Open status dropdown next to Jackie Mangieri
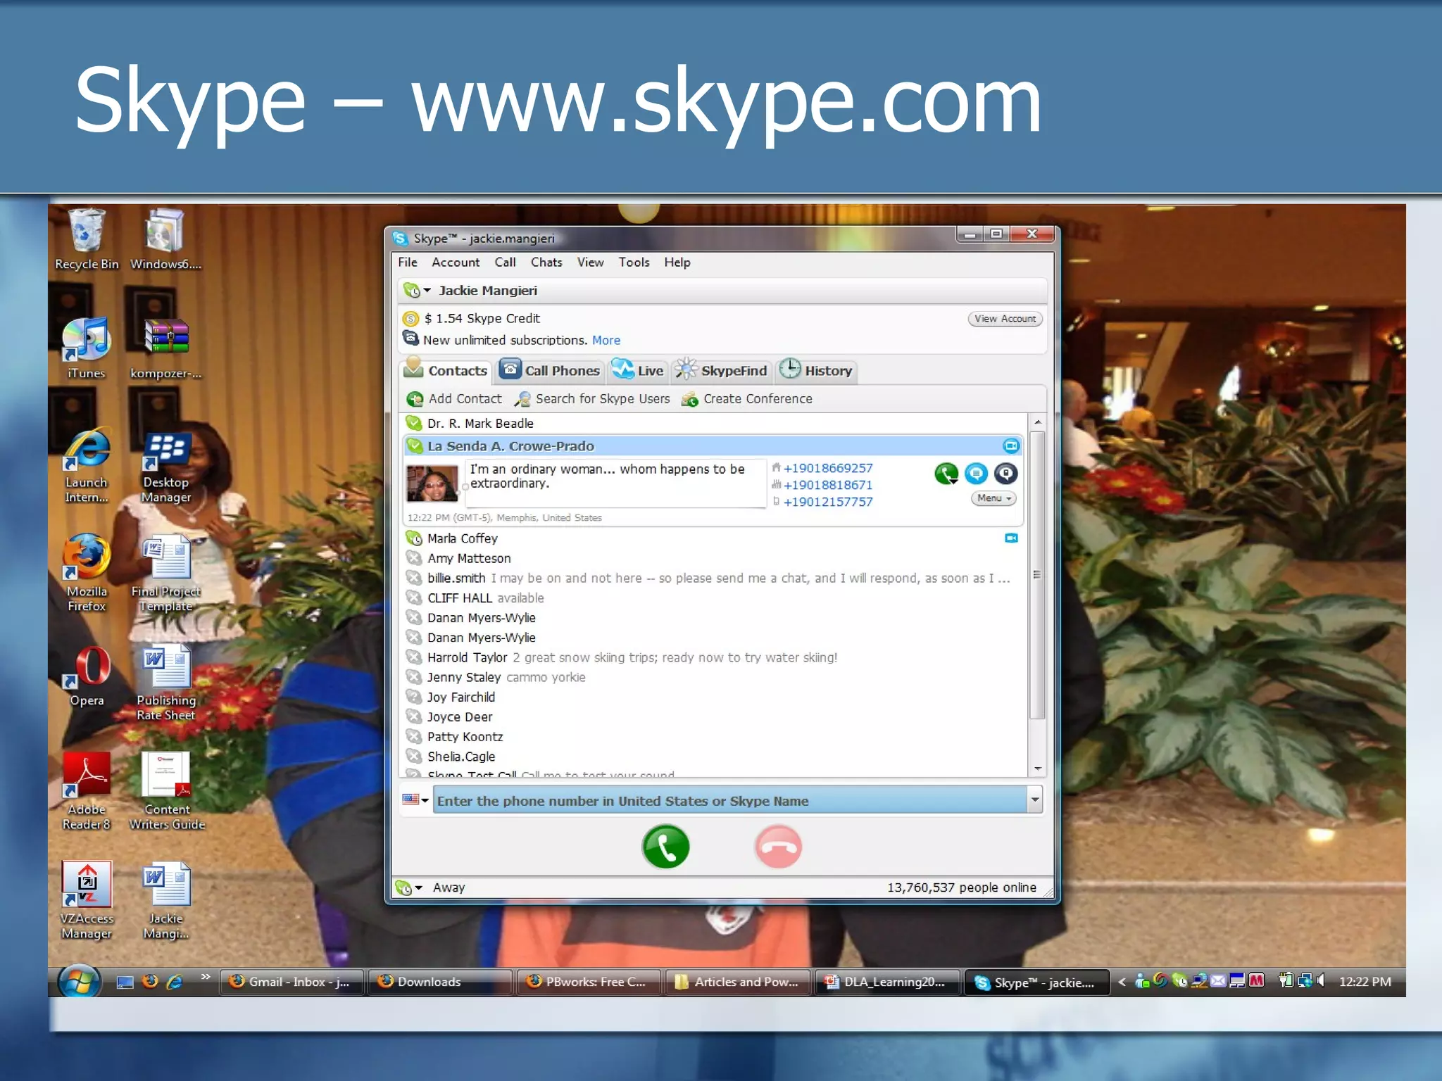 point(417,290)
